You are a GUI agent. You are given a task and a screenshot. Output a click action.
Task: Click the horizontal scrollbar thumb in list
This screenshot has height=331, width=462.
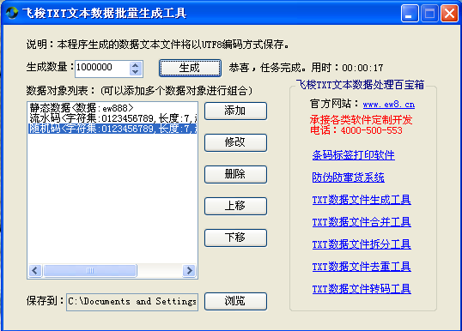90,270
